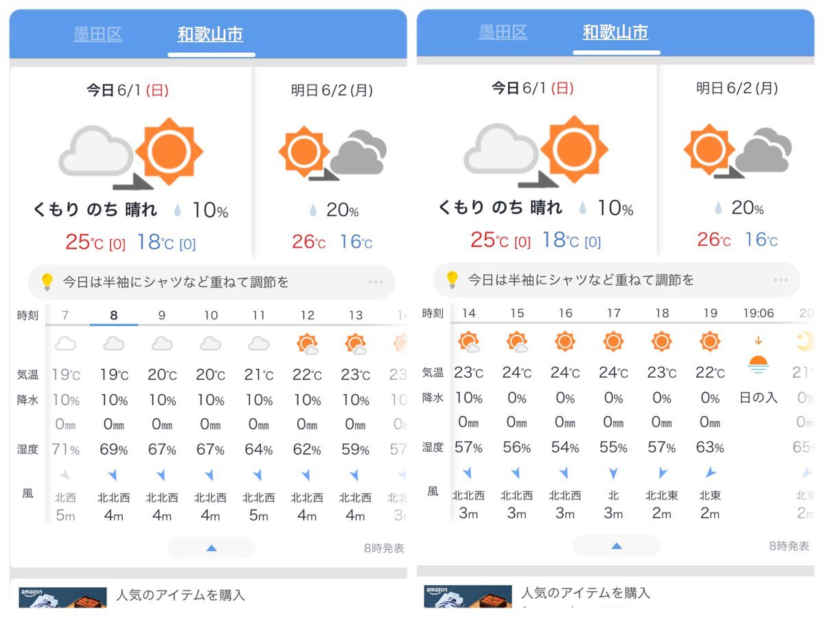Click the north wind arrow at 17 o'clock
The height and width of the screenshot is (618, 824).
pyautogui.click(x=613, y=473)
